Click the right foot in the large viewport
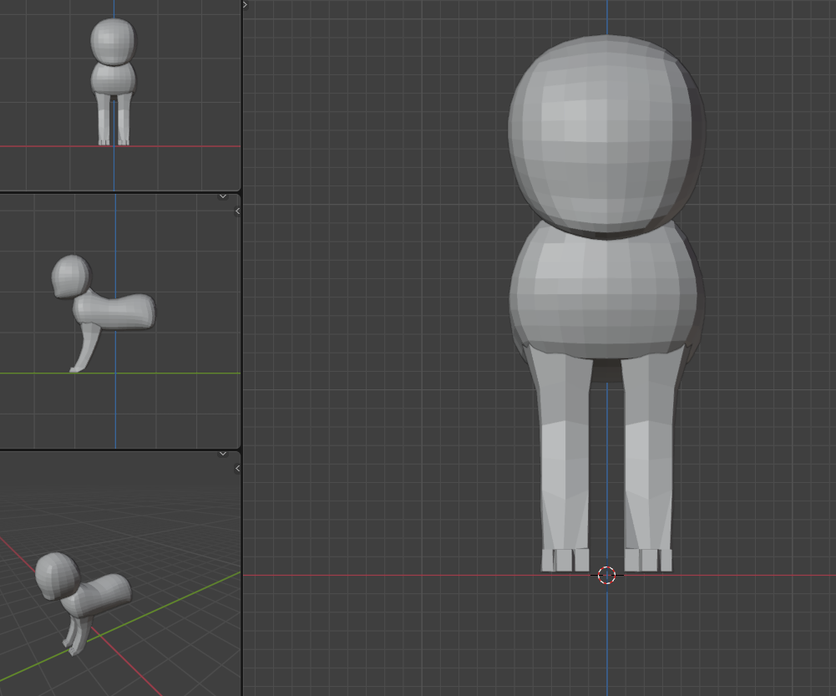This screenshot has height=696, width=836. point(648,560)
